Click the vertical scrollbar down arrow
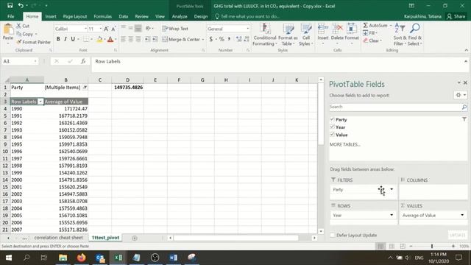Screen dimensions: 471x265 click(x=321, y=231)
